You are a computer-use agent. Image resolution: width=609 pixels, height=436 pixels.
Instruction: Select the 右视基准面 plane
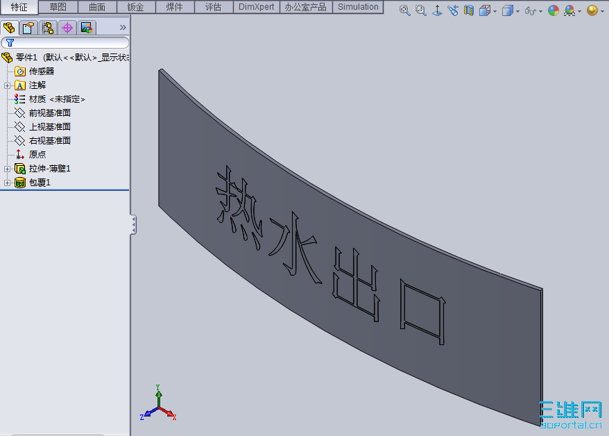tap(50, 141)
